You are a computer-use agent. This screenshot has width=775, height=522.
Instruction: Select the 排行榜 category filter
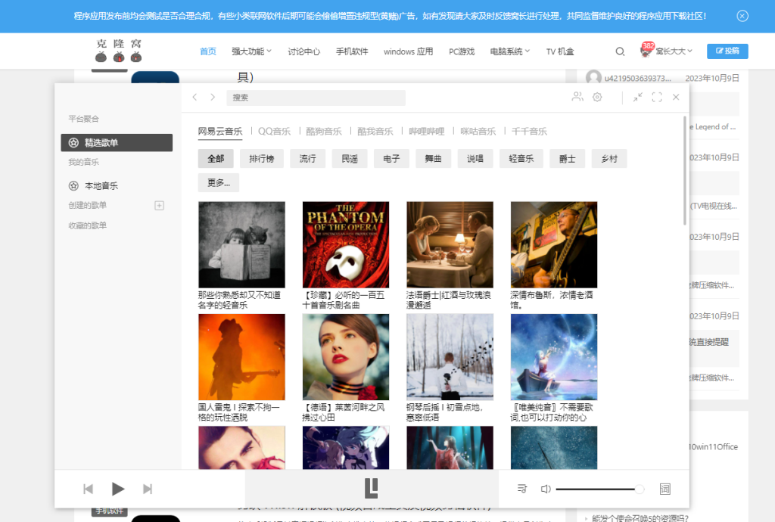[261, 159]
